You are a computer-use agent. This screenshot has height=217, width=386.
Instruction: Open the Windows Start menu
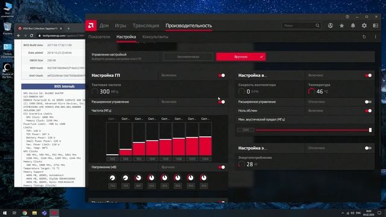click(5, 213)
